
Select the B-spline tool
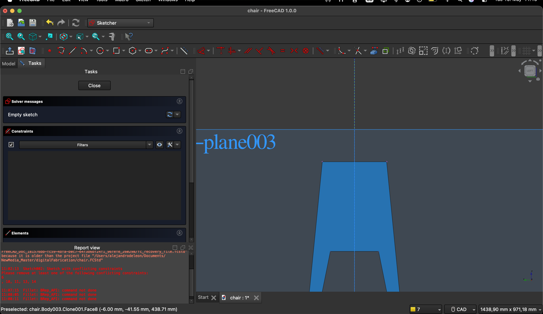[165, 51]
